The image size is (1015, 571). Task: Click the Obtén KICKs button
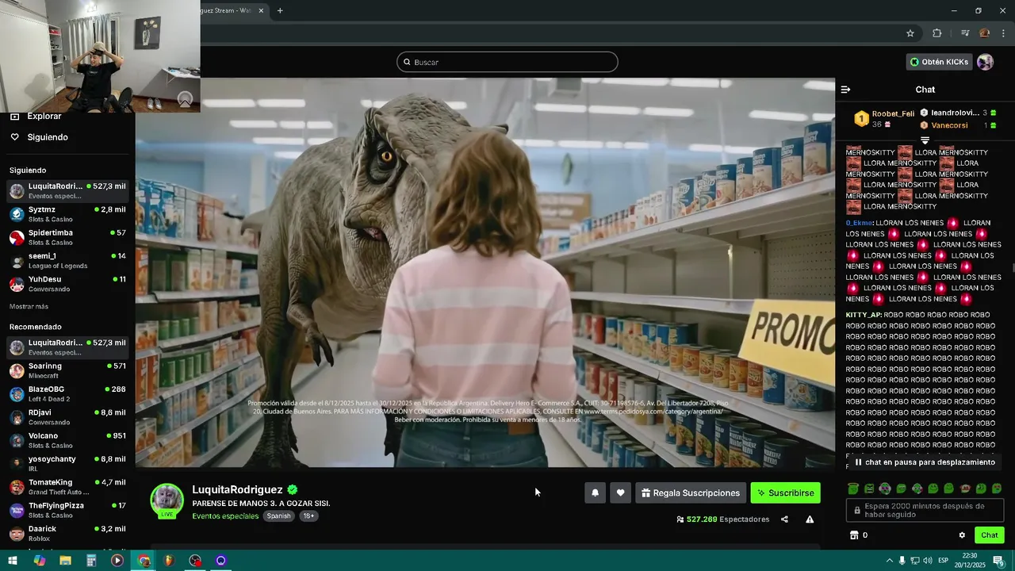click(939, 62)
